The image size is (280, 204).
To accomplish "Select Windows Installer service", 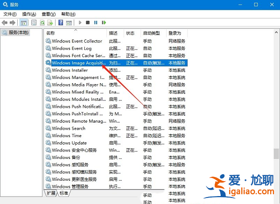I will 116,70.
